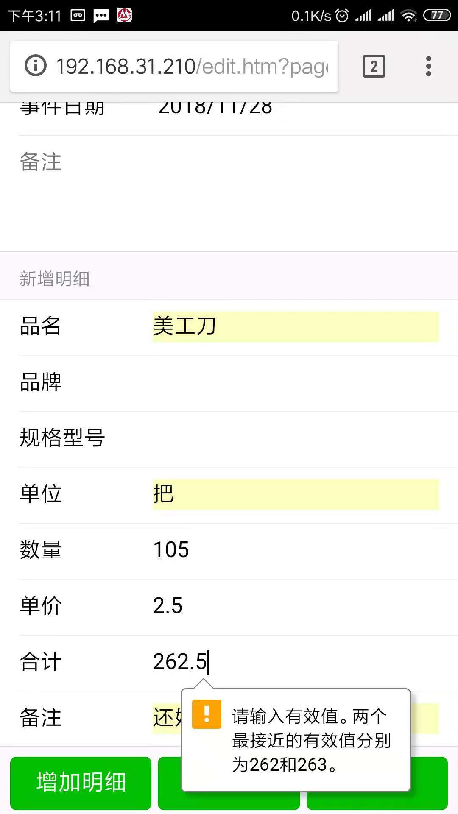Viewport: 458px width, 814px height.
Task: Open the browser tab switcher showing 2
Action: [374, 66]
